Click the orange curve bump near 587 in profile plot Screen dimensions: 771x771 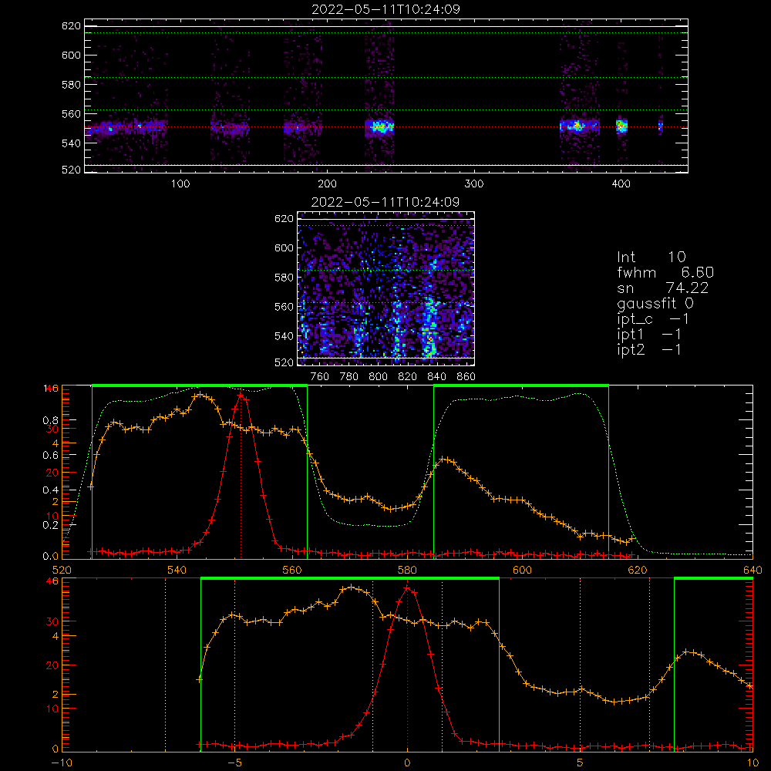444,460
